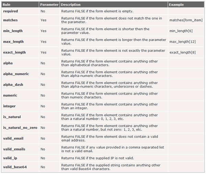Click the Yes parameter in min_length row
This screenshot has width=206, height=174.
pos(44,31)
